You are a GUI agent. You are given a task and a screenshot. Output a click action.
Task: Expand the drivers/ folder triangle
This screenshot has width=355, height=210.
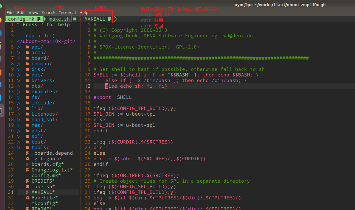[19, 81]
